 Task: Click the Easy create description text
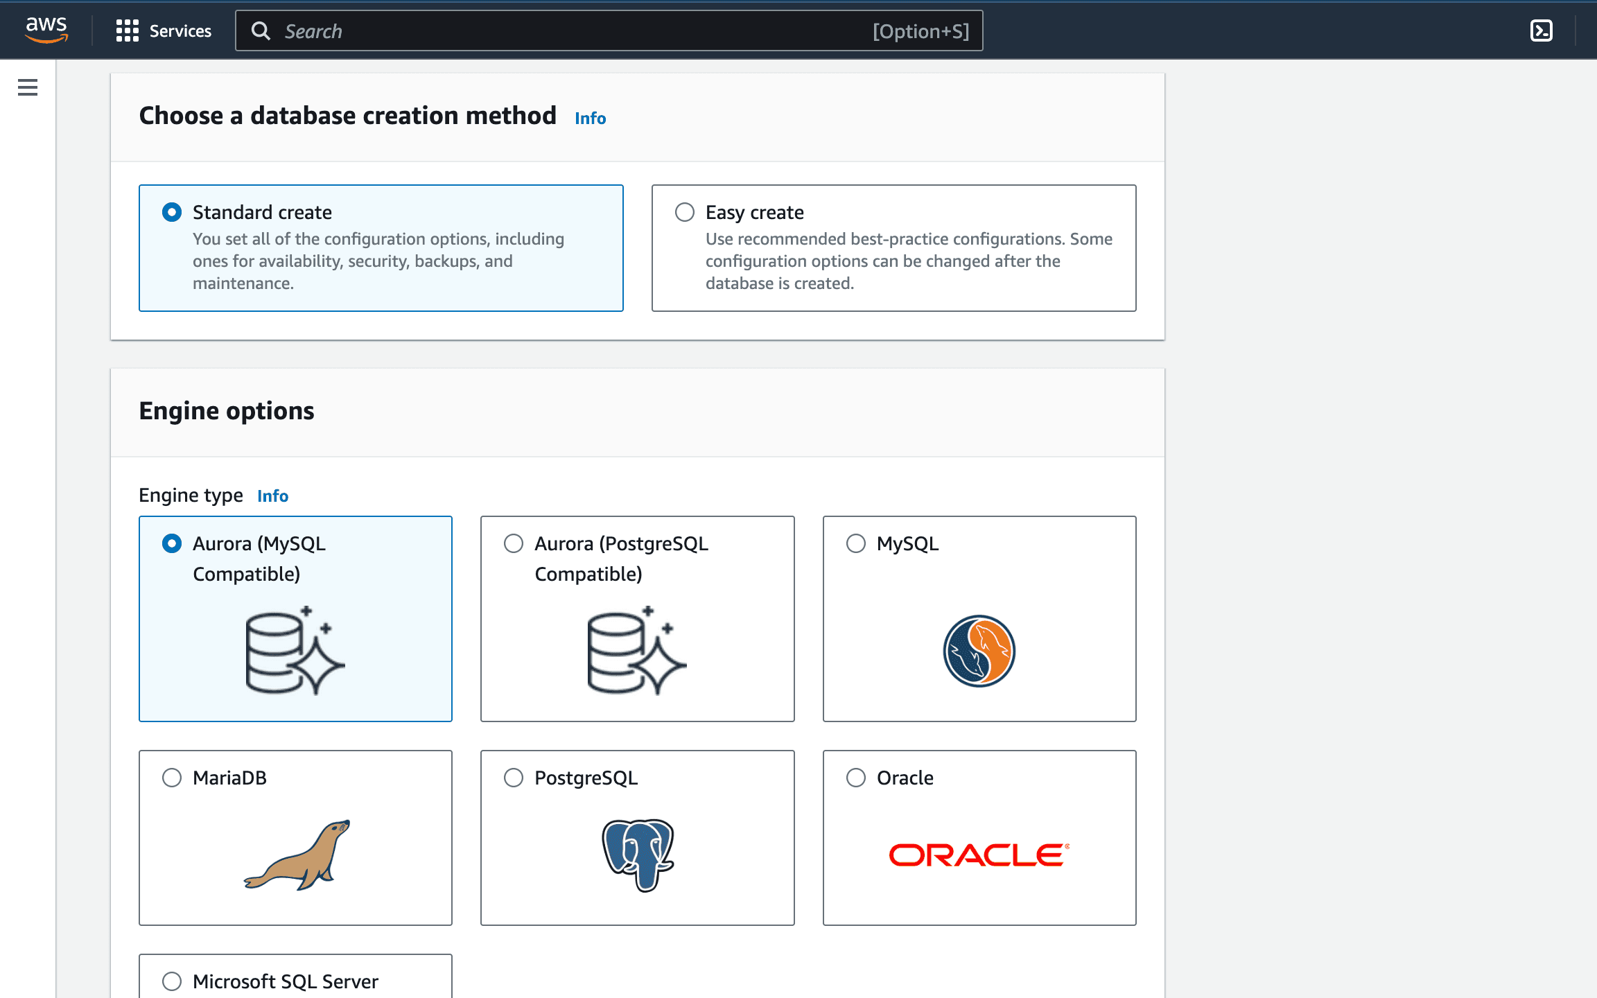coord(909,261)
